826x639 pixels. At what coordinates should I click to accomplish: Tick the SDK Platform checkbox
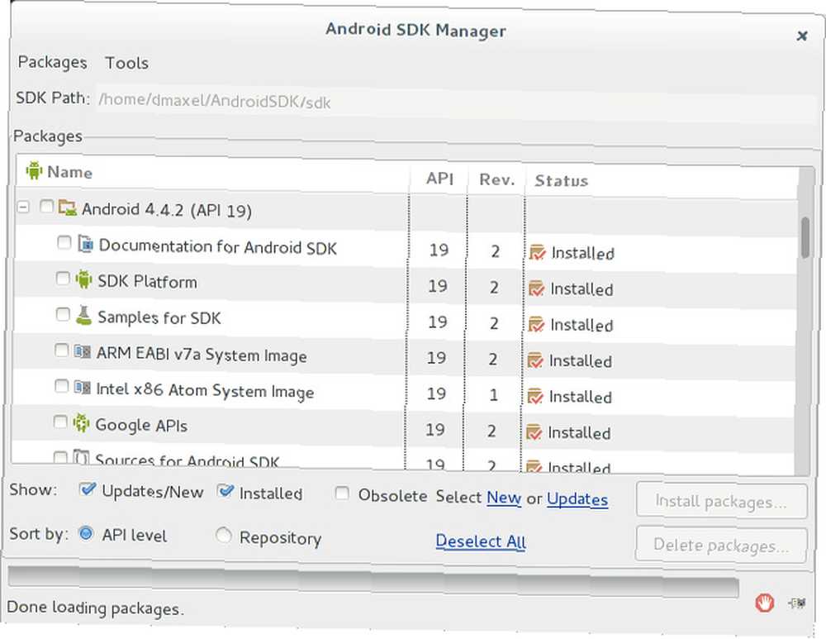tap(63, 279)
